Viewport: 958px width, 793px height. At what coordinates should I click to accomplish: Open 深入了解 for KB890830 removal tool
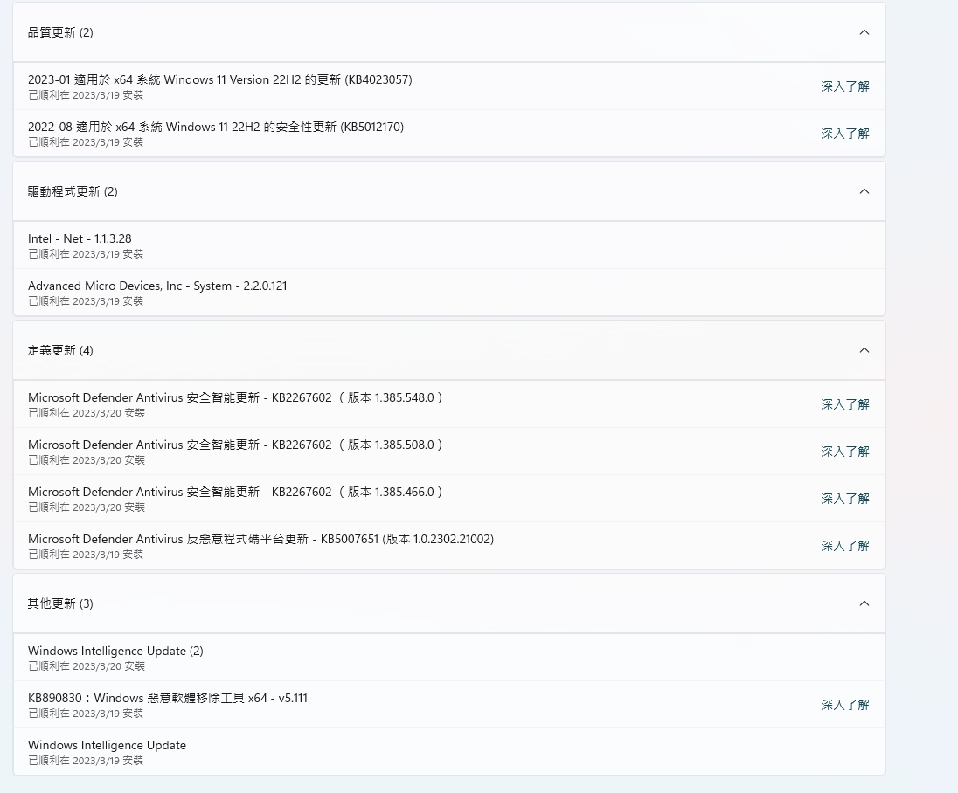(x=845, y=705)
